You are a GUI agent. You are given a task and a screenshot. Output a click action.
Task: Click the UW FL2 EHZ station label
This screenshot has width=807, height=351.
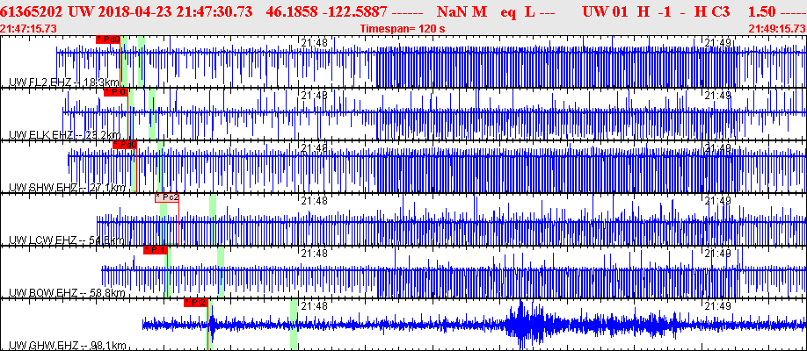tap(40, 82)
